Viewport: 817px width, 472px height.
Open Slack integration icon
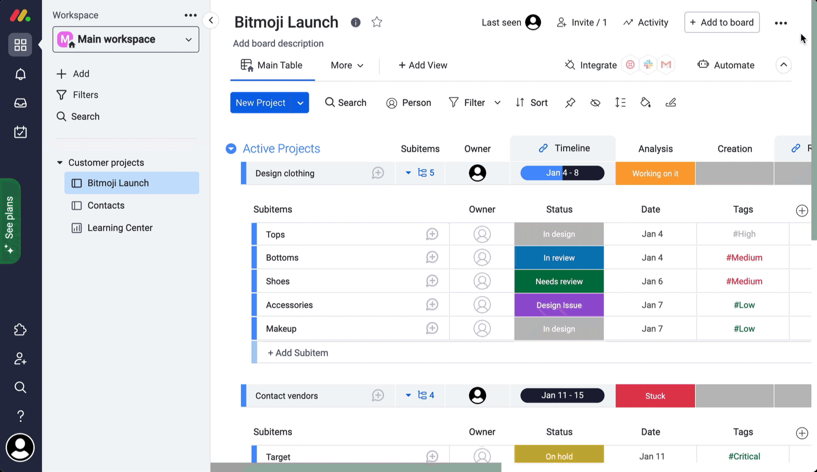point(648,65)
